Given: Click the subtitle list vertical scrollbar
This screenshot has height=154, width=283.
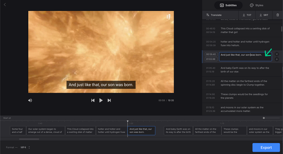Looking at the screenshot, I should click(282, 29).
